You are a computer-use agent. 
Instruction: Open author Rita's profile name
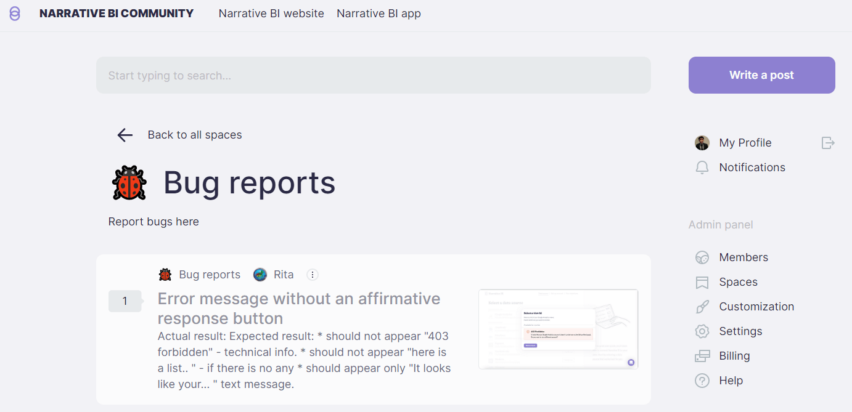[284, 275]
